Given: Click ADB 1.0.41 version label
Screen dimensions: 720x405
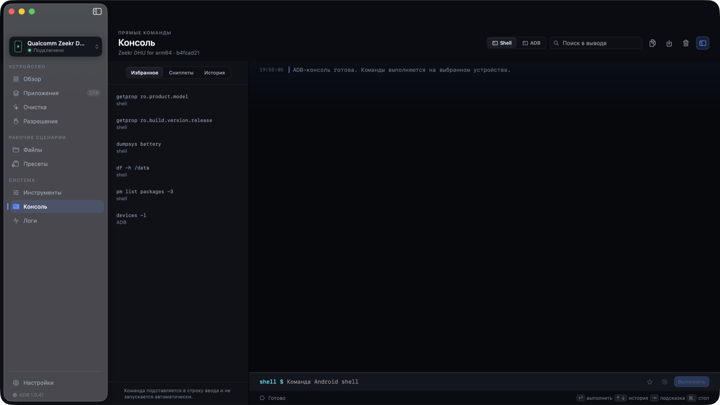Looking at the screenshot, I should (28, 395).
